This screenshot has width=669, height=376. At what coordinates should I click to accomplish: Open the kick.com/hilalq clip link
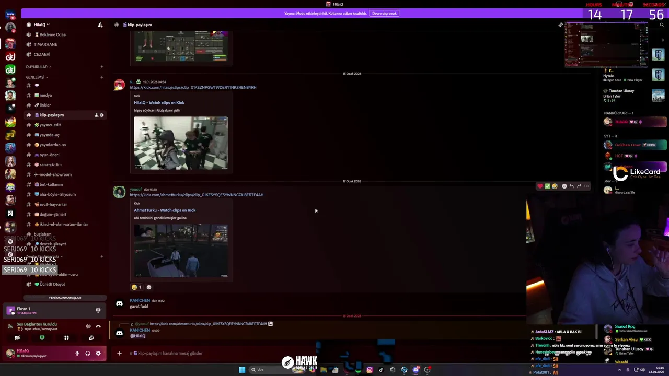pos(193,87)
